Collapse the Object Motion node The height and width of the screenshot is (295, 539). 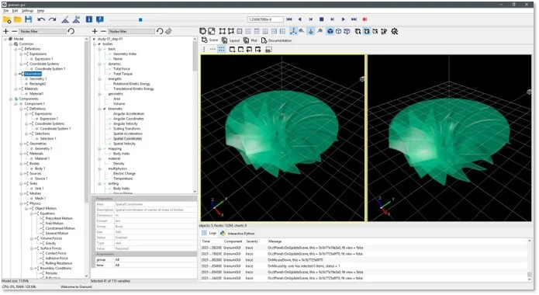coord(26,209)
